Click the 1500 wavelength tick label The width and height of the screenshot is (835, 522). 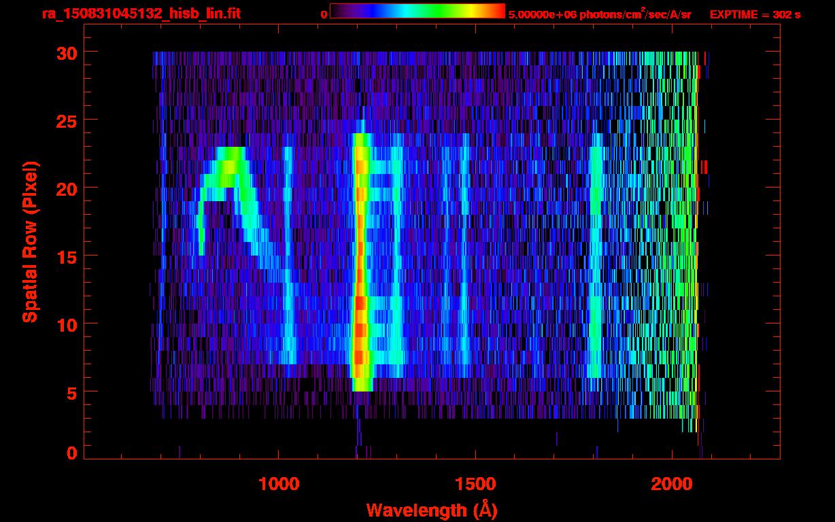(475, 484)
